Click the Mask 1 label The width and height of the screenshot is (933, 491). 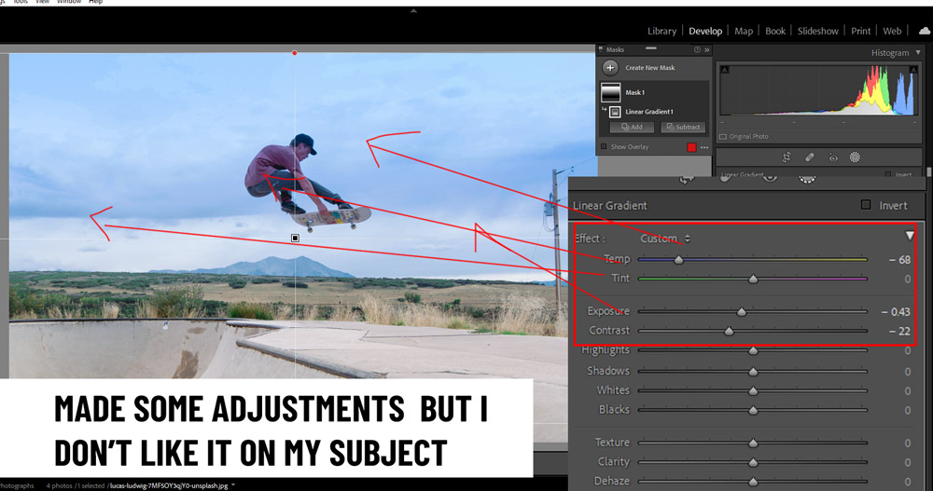[x=634, y=93]
